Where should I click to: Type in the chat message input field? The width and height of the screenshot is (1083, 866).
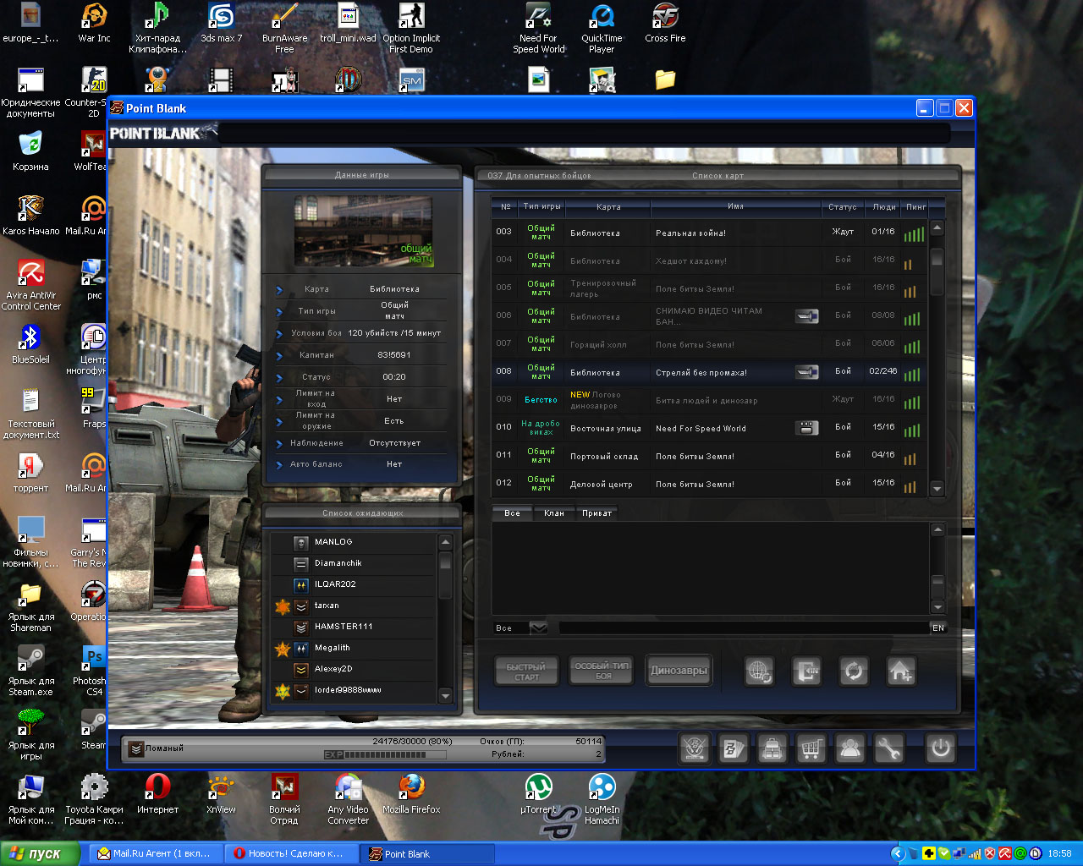coord(743,628)
